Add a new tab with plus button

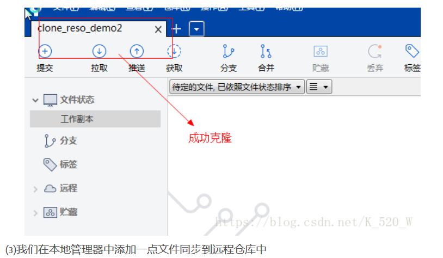(x=176, y=29)
